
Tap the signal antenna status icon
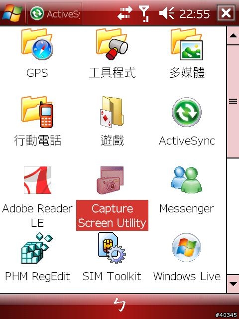pyautogui.click(x=144, y=13)
